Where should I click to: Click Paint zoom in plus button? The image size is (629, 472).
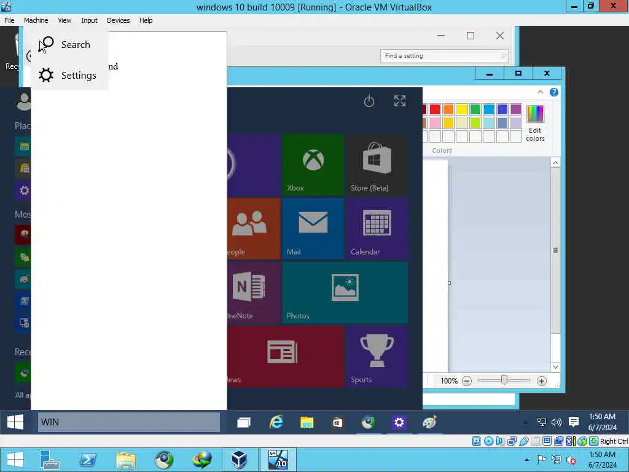coord(542,381)
